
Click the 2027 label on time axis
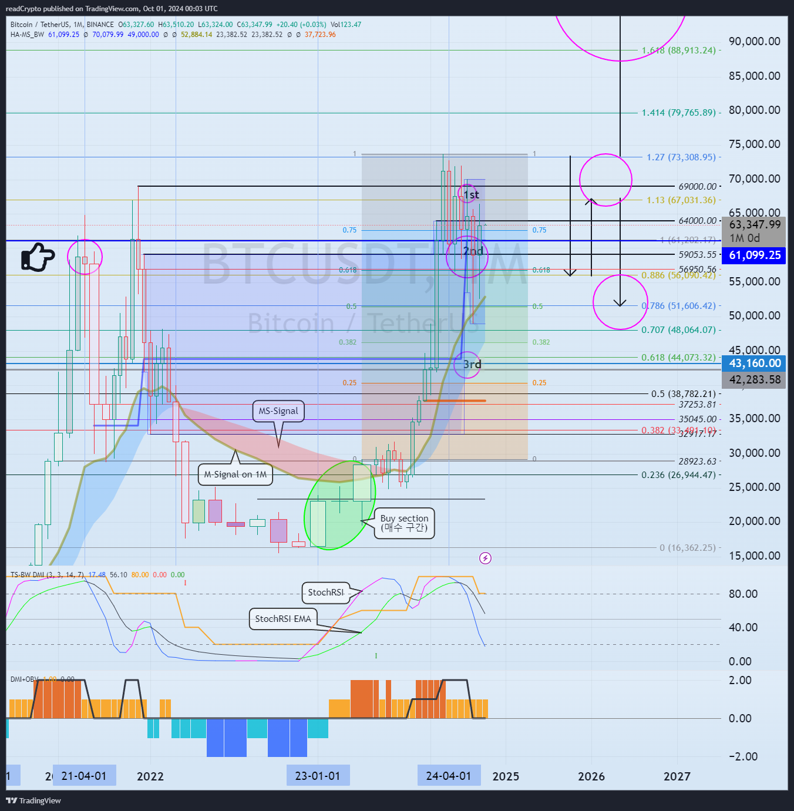[x=677, y=776]
